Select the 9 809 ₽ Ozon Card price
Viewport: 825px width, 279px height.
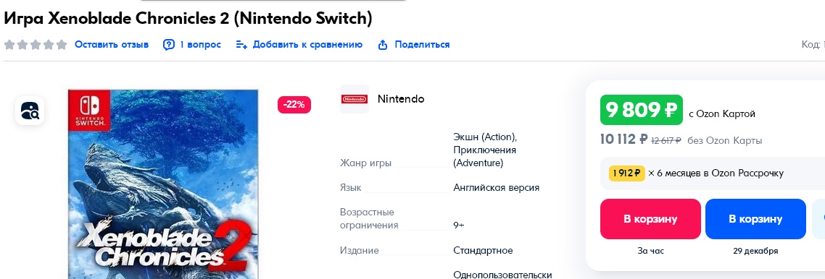[x=642, y=110]
